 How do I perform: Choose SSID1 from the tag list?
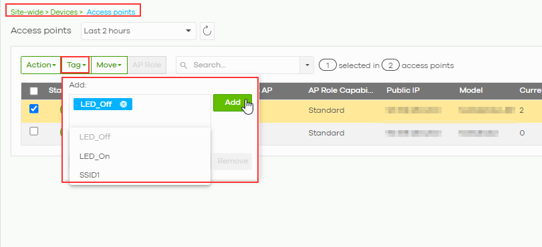coord(90,175)
